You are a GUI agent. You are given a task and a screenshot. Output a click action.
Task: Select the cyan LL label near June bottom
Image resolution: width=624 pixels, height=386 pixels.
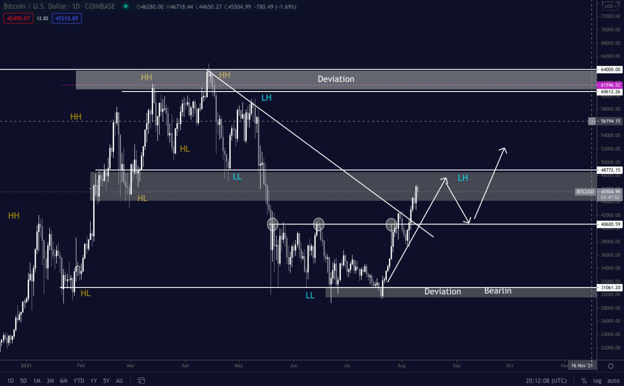pyautogui.click(x=310, y=295)
